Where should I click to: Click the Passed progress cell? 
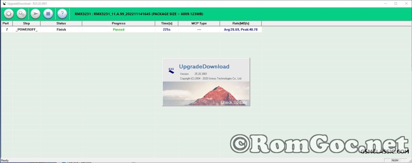[119, 29]
